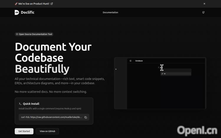
Task: Click the external link icon in banner
Action: pos(52,4)
